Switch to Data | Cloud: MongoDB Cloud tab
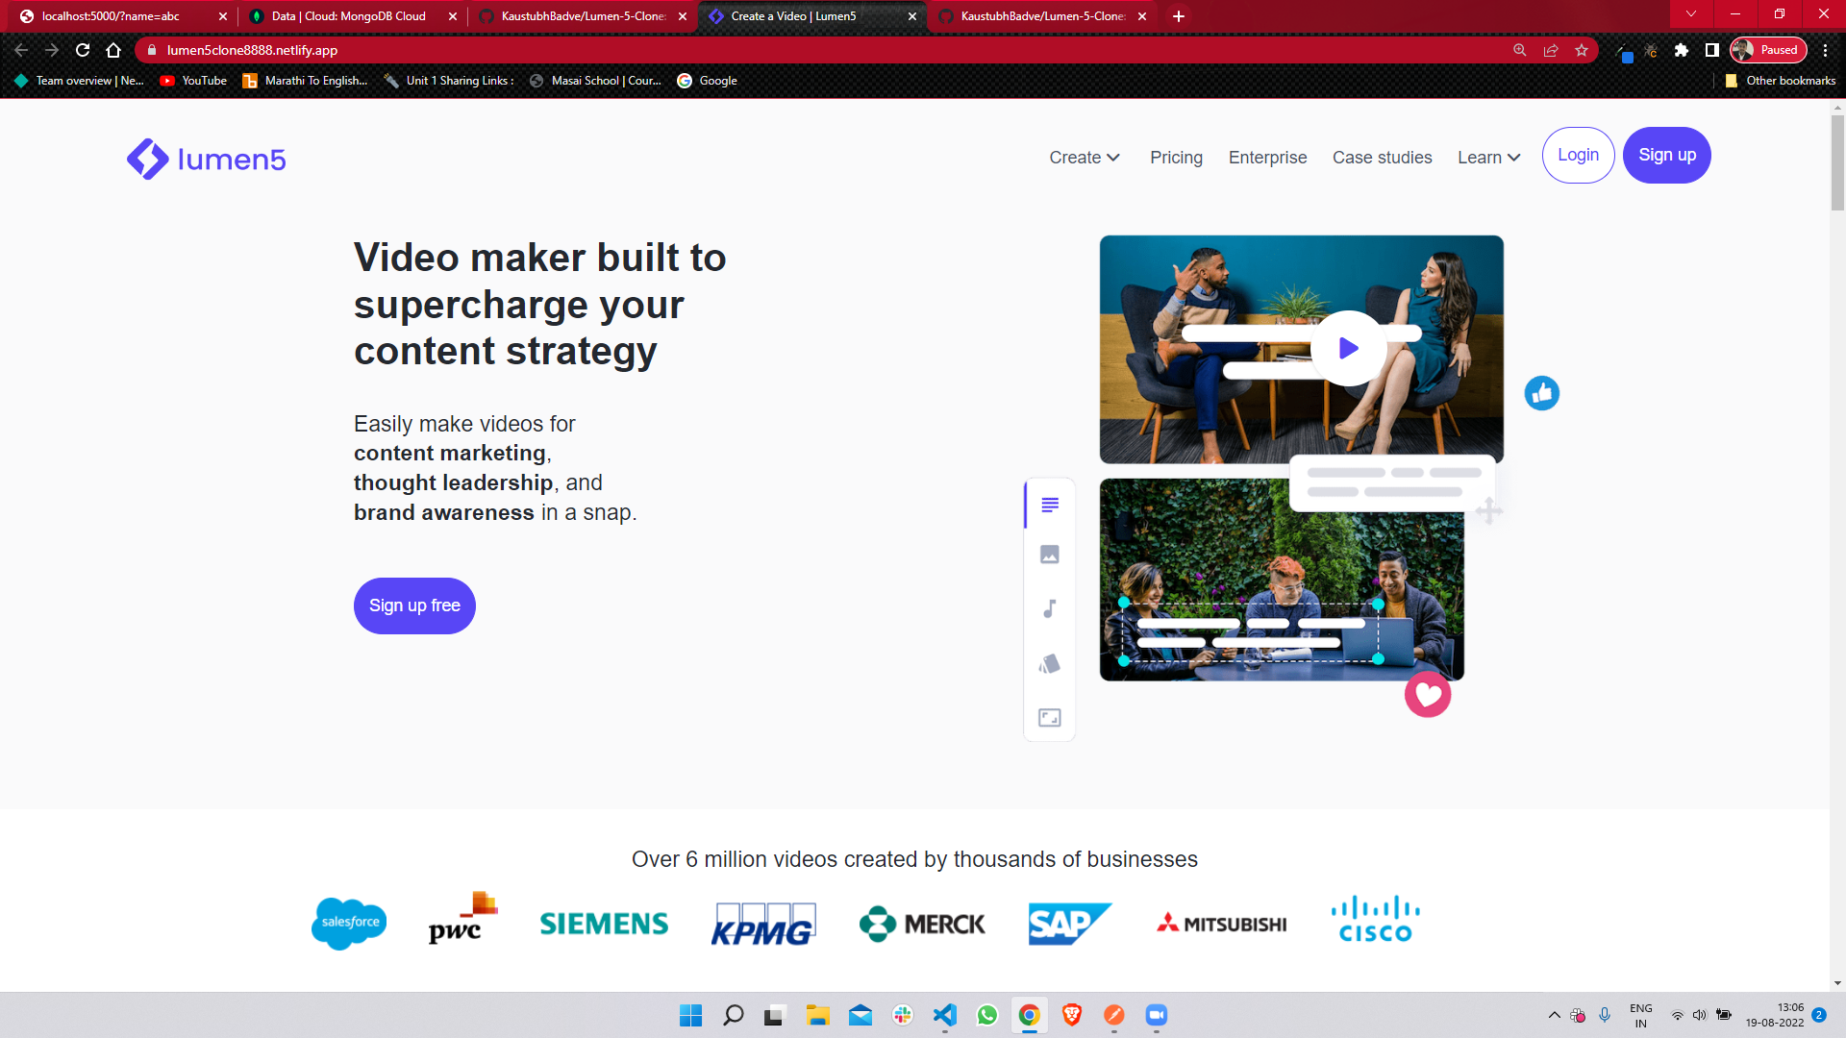This screenshot has width=1846, height=1038. [x=348, y=16]
